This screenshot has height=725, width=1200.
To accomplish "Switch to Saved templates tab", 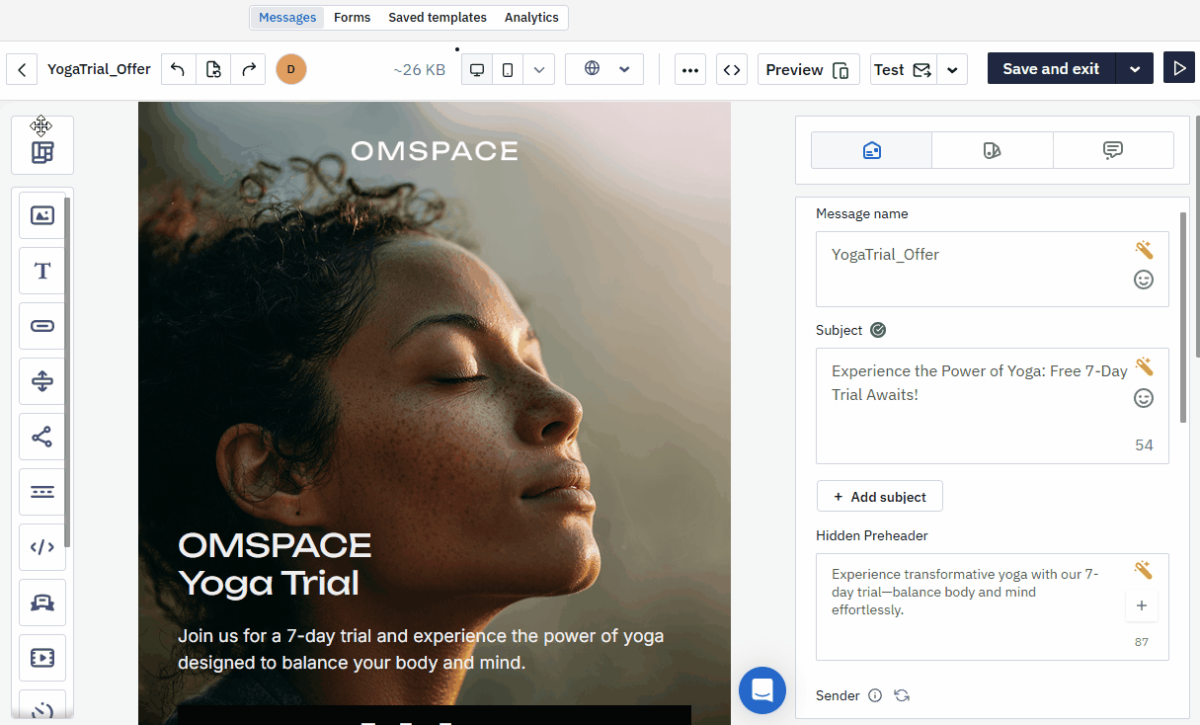I will [438, 18].
